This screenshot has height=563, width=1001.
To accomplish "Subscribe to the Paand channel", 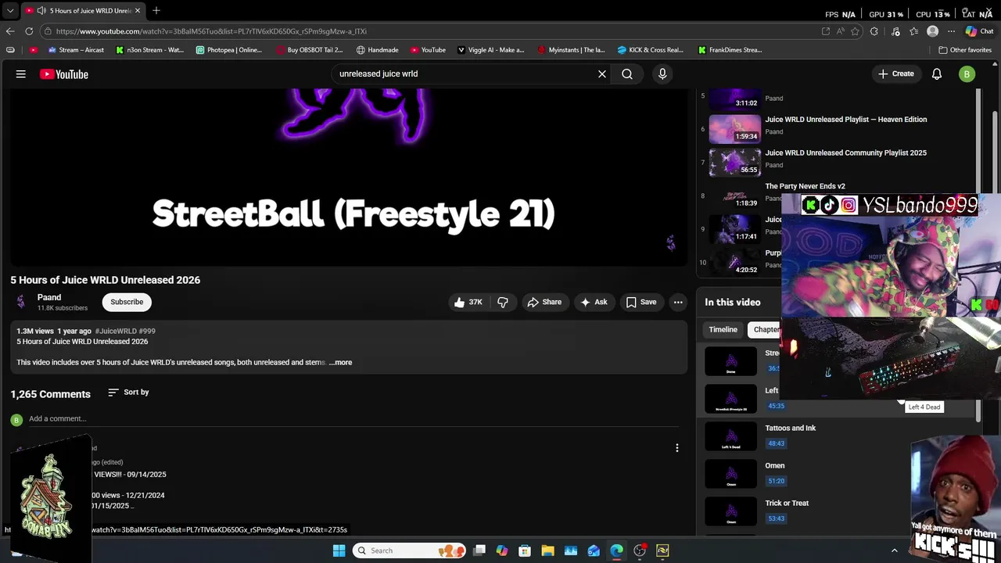I will tap(127, 302).
